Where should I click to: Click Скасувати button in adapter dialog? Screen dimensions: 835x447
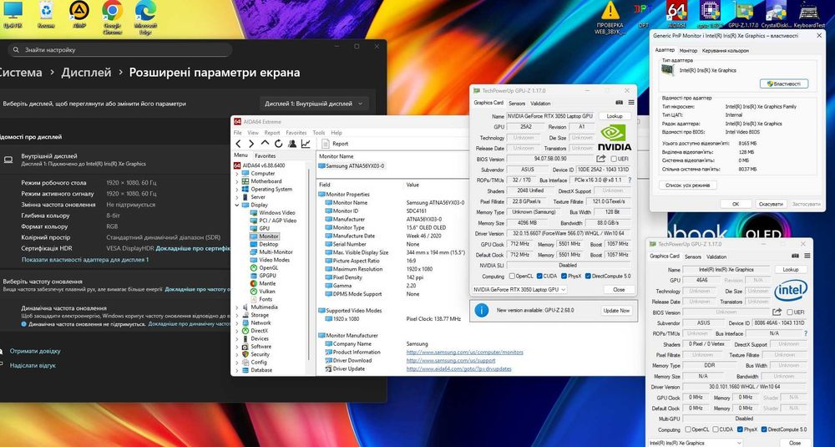click(x=771, y=204)
